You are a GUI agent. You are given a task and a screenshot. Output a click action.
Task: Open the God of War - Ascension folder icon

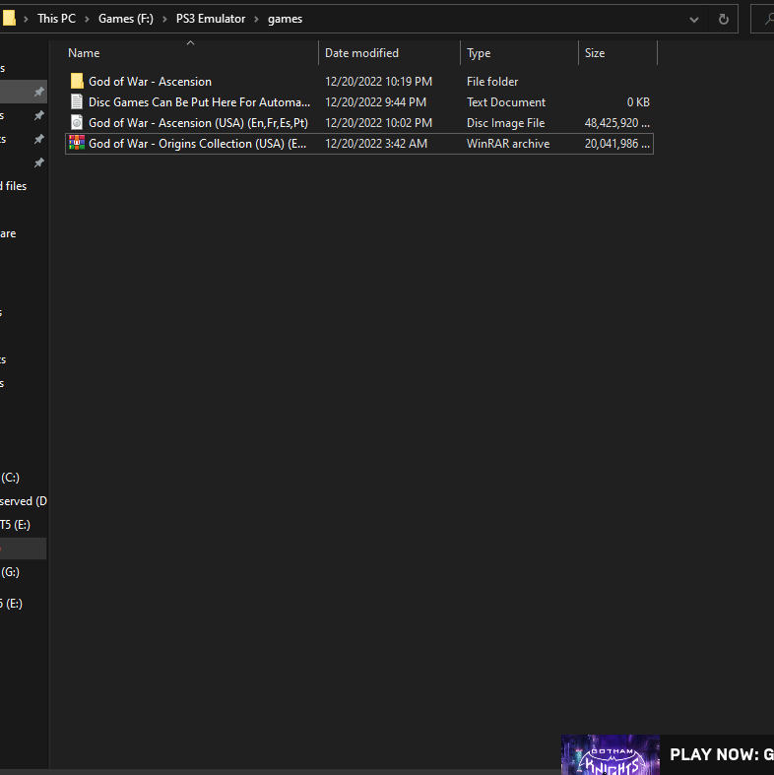pos(77,81)
